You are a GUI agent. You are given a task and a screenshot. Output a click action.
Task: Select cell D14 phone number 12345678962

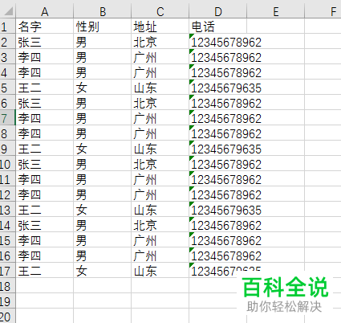coord(217,225)
